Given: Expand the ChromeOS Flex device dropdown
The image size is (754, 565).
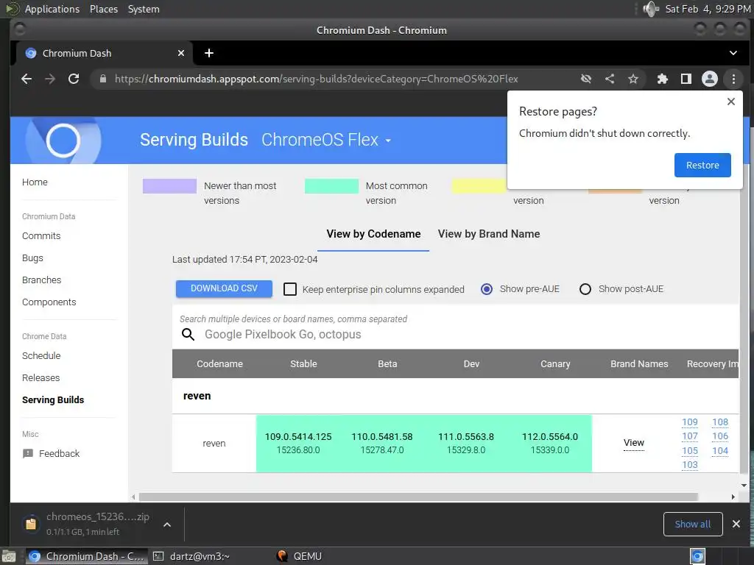Looking at the screenshot, I should (326, 140).
